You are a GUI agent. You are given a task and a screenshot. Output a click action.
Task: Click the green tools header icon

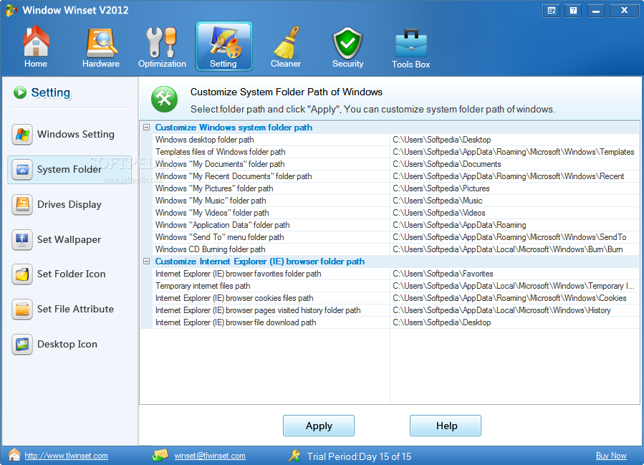click(164, 99)
